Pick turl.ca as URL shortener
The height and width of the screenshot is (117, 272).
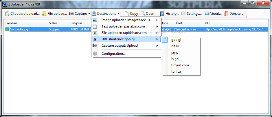pos(181,71)
